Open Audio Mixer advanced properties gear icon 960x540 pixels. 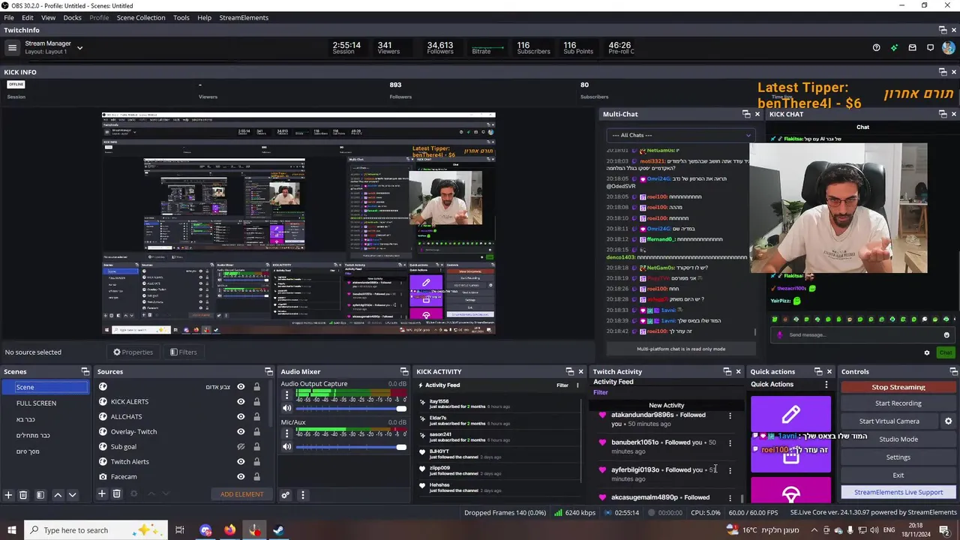[285, 495]
